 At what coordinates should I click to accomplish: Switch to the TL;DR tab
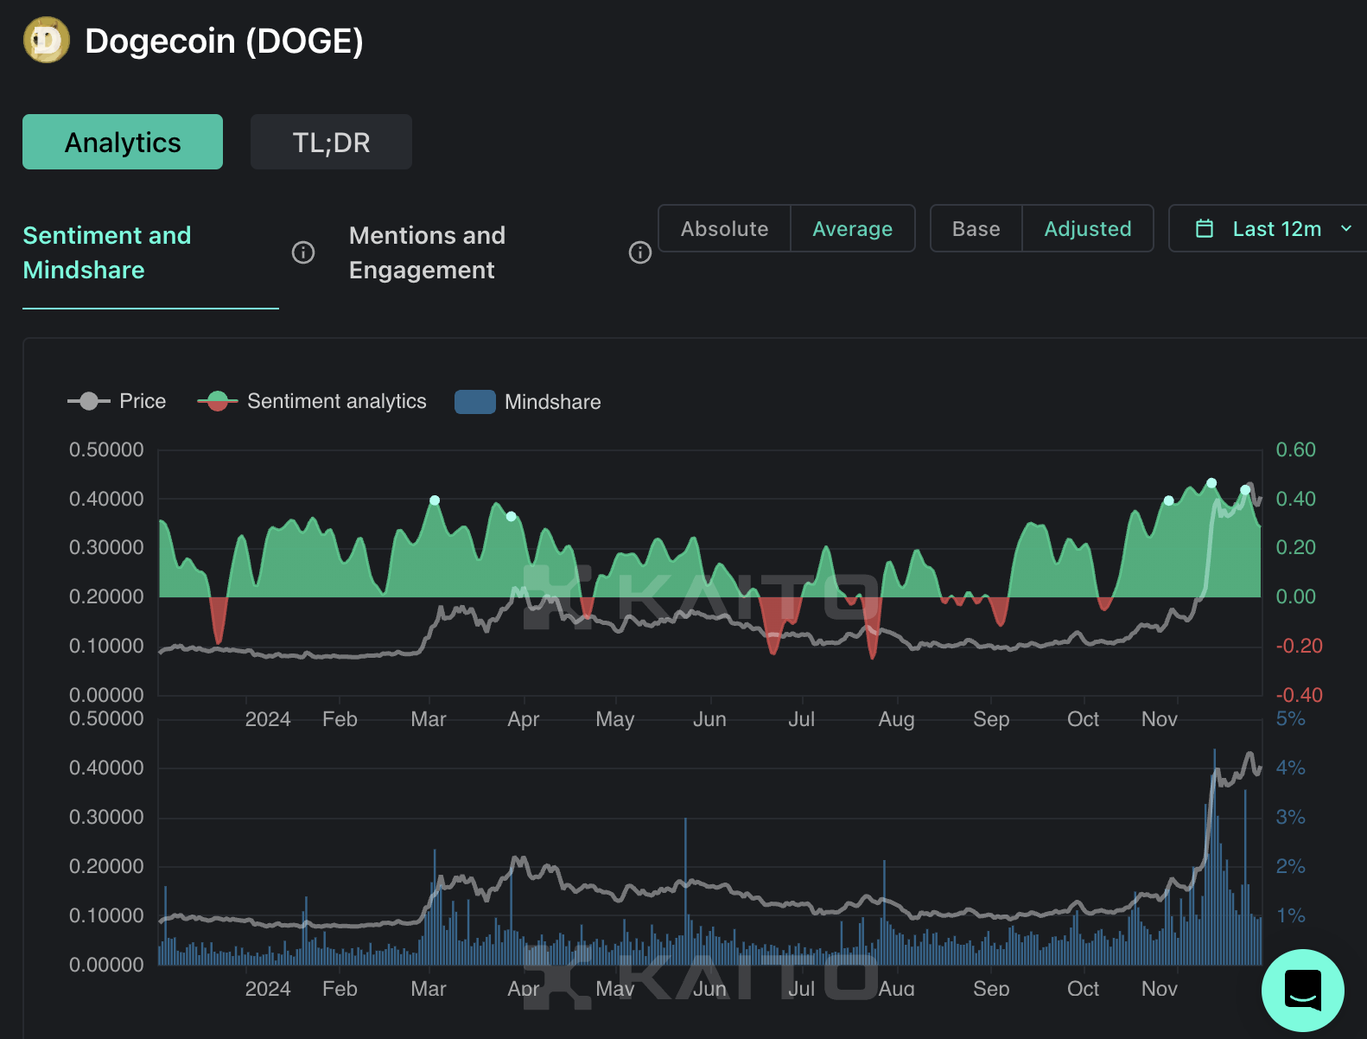[x=331, y=142]
